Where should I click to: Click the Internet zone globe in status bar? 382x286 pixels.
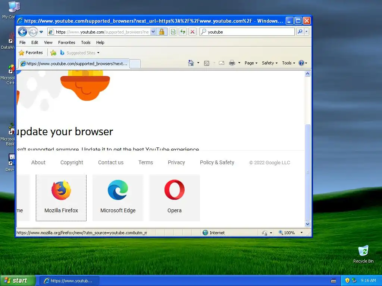pos(205,233)
